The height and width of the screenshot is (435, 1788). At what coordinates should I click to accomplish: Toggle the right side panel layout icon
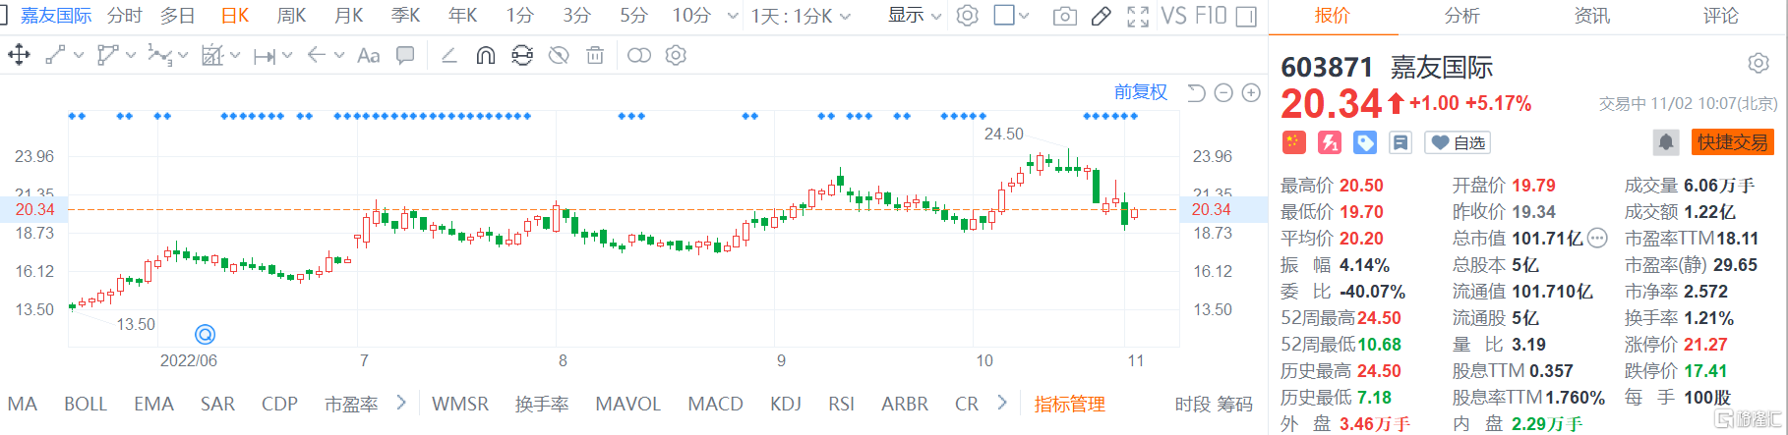[1246, 16]
